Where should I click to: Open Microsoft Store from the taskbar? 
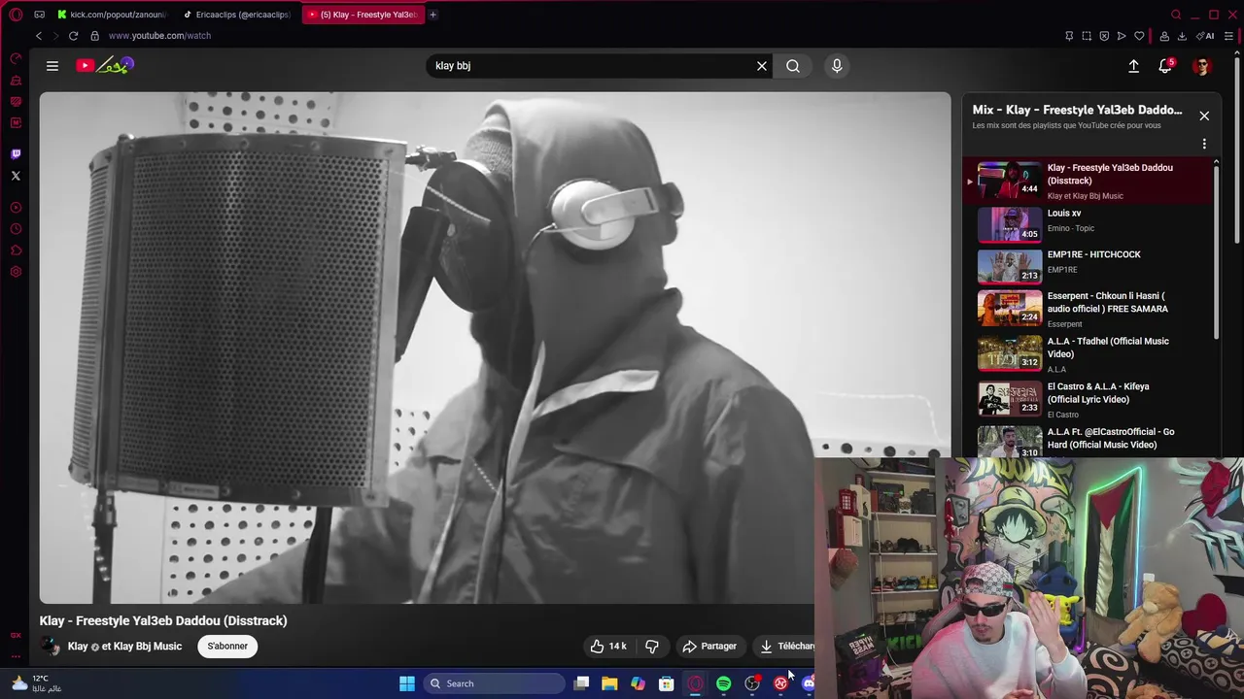click(667, 683)
